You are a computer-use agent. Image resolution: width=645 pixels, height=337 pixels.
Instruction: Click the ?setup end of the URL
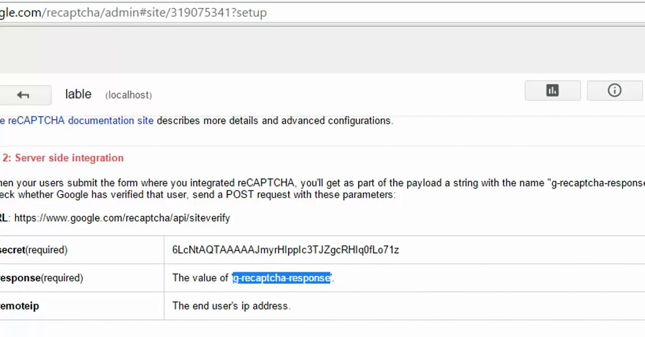(248, 13)
